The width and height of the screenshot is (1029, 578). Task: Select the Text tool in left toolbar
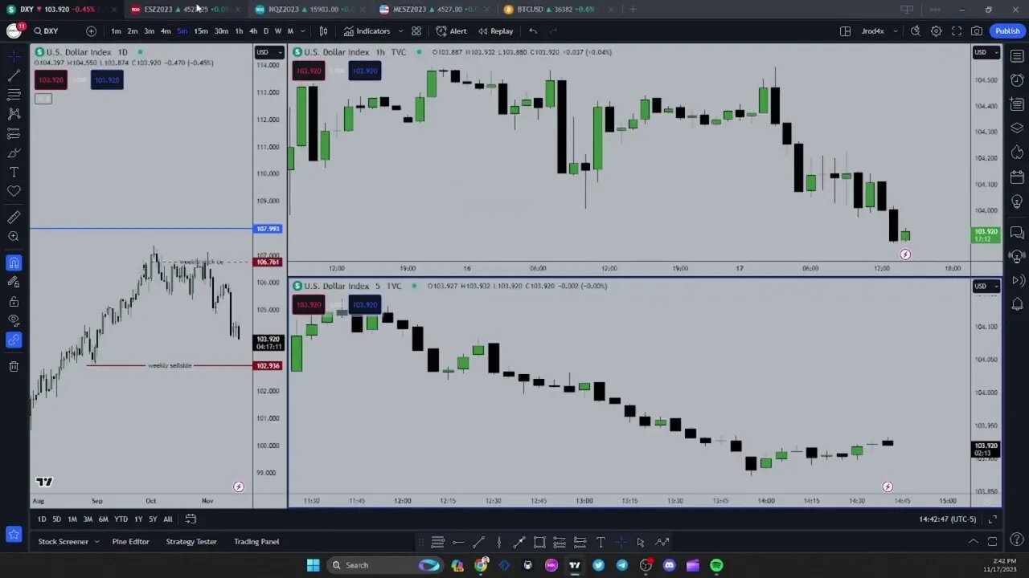pos(14,172)
